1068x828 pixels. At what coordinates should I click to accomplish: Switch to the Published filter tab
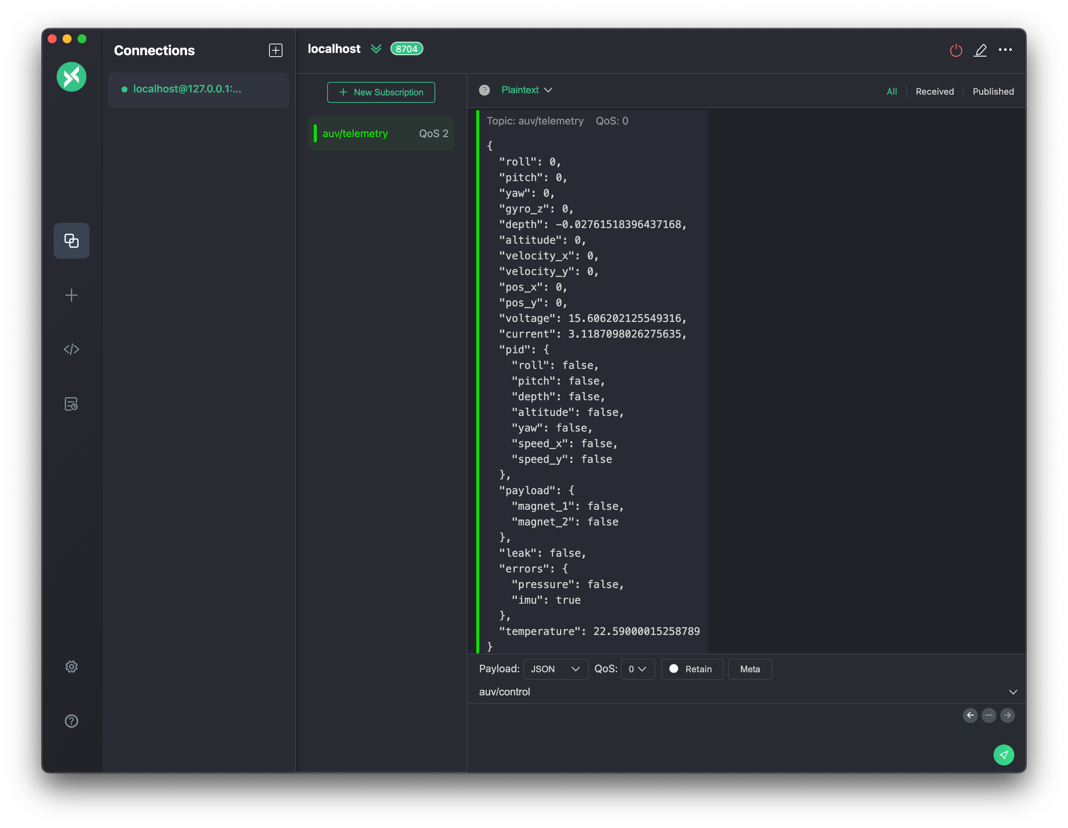pyautogui.click(x=993, y=91)
